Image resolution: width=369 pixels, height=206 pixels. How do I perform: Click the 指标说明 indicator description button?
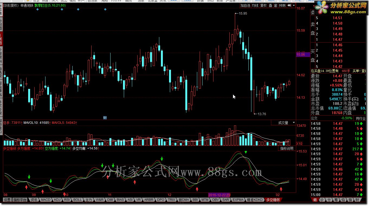[x=287, y=148]
